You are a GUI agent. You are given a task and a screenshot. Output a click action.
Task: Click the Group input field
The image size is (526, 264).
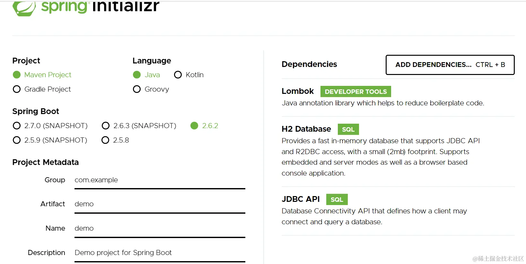point(160,180)
